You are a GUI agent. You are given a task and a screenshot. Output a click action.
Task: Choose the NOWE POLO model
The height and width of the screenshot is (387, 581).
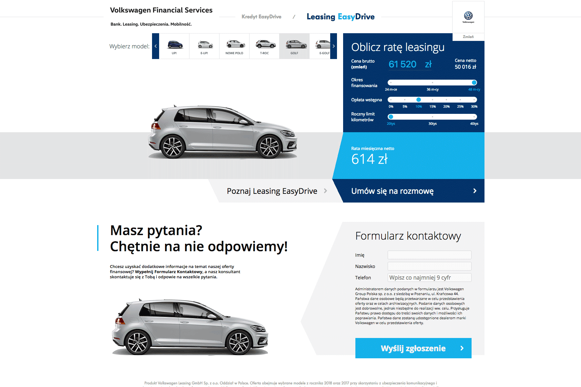tap(234, 46)
